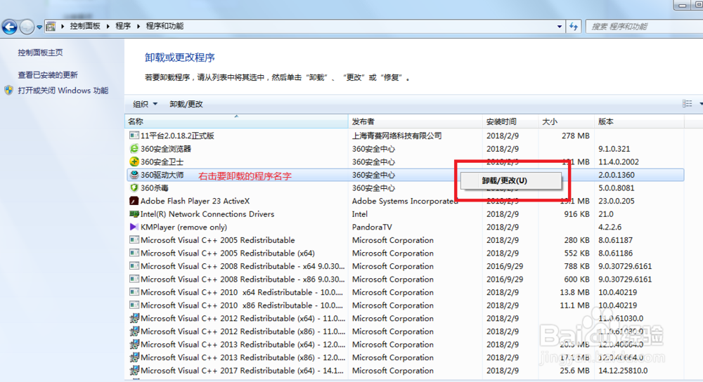Click the Back navigation arrow button

click(x=9, y=27)
